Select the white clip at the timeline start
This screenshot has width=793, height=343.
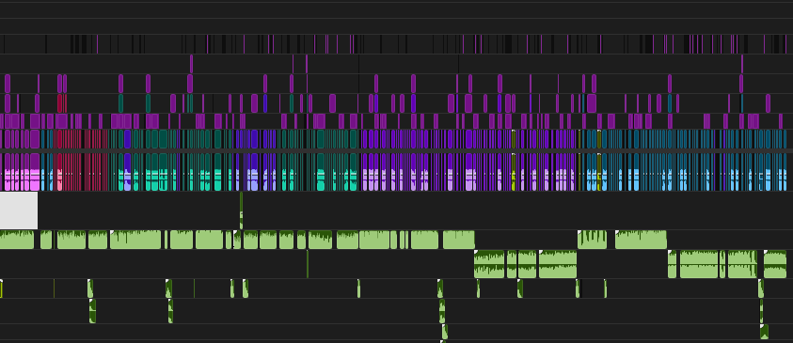pyautogui.click(x=19, y=210)
